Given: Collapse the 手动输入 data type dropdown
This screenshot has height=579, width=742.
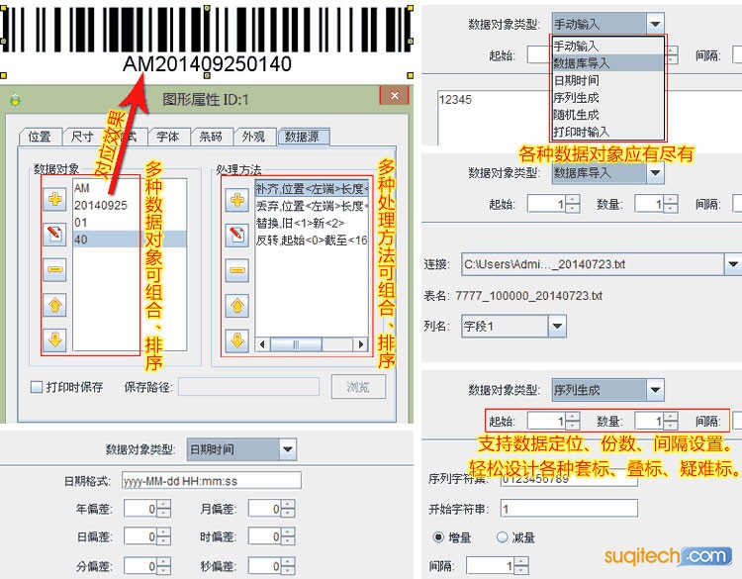Looking at the screenshot, I should coord(655,24).
